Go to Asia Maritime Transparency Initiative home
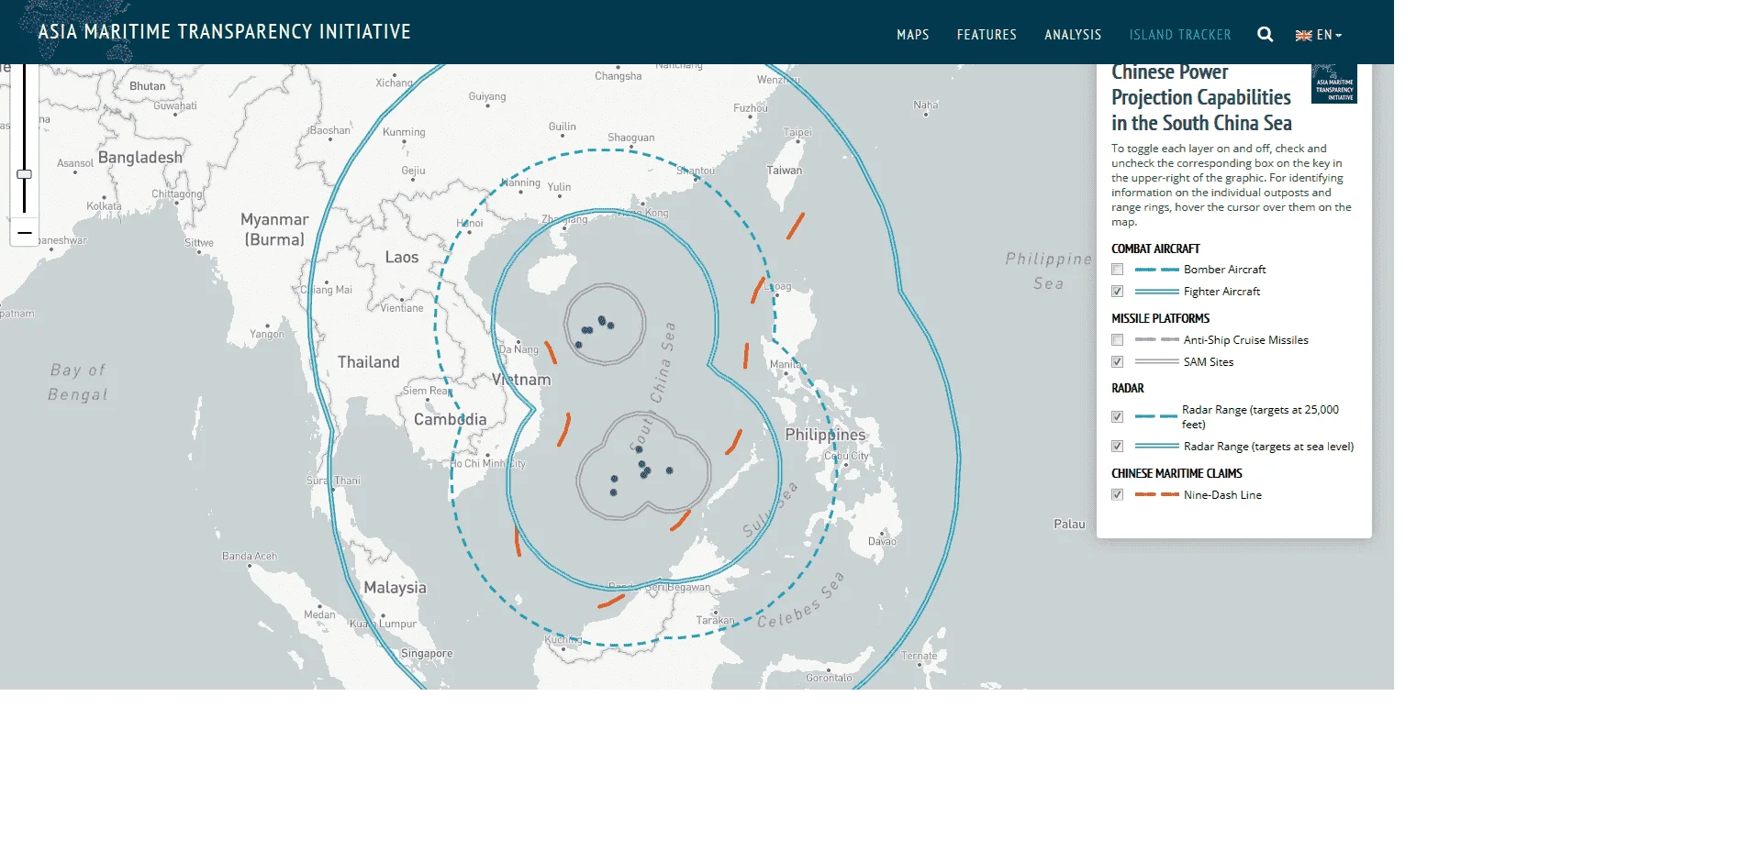This screenshot has height=862, width=1762. pyautogui.click(x=224, y=32)
